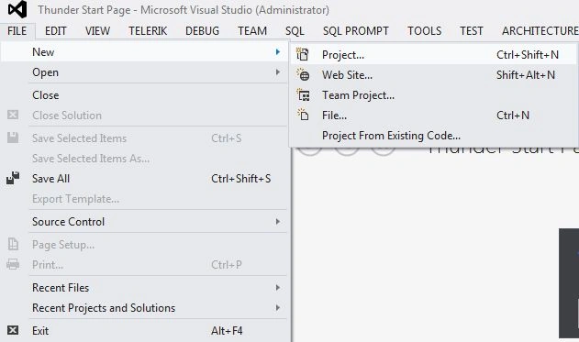The image size is (579, 342).
Task: Click the Shift+Alt+N shortcut text
Action: [526, 75]
